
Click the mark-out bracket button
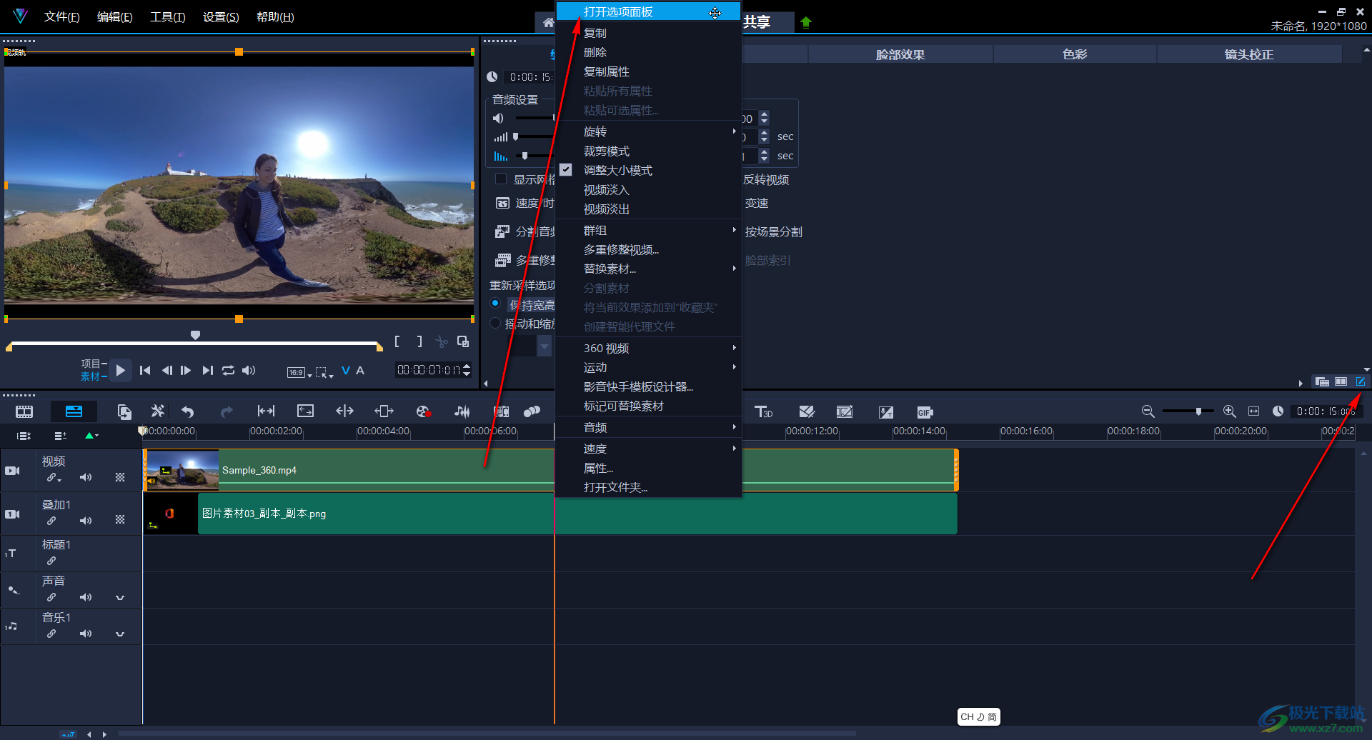(x=419, y=341)
